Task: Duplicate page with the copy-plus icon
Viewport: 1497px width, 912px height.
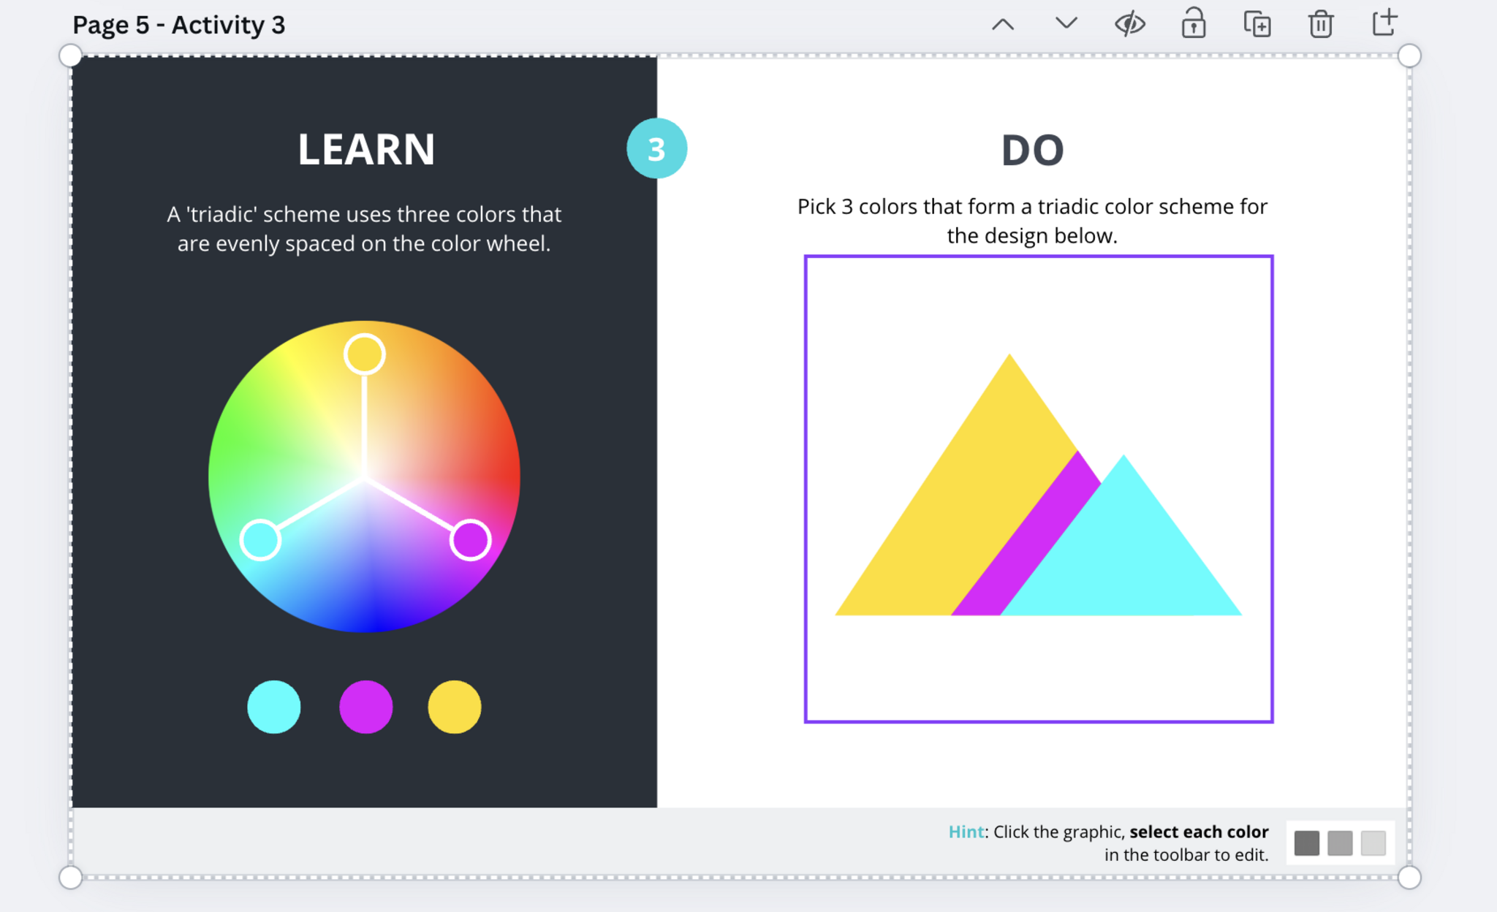Action: click(x=1257, y=24)
